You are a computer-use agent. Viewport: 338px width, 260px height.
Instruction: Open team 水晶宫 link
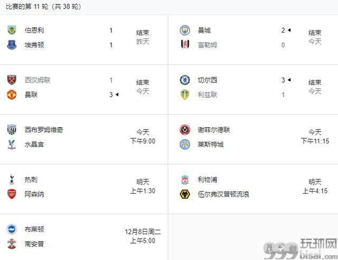pyautogui.click(x=34, y=144)
